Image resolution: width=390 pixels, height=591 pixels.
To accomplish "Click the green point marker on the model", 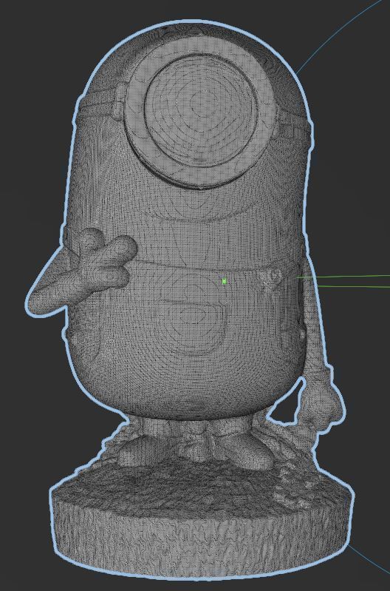I will coord(225,281).
